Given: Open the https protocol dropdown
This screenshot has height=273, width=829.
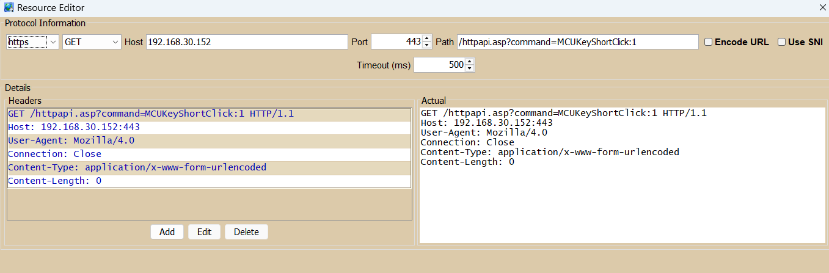Looking at the screenshot, I should [x=32, y=42].
